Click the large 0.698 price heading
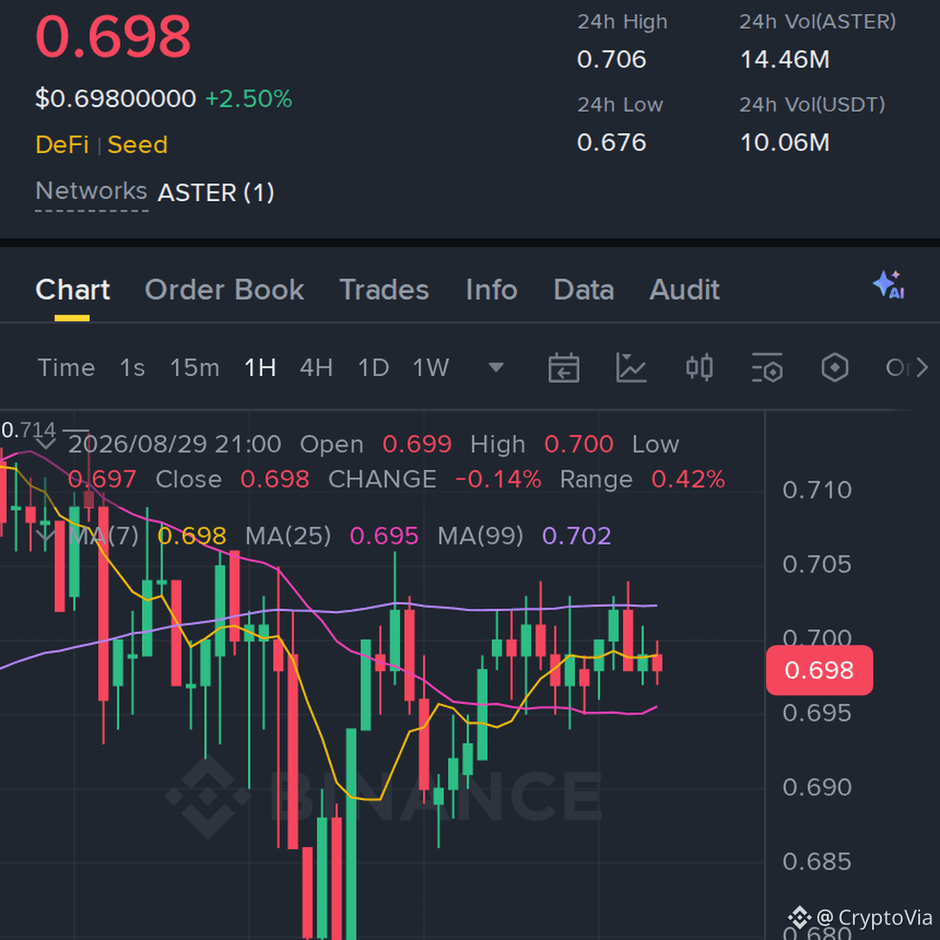940x940 pixels. (113, 36)
